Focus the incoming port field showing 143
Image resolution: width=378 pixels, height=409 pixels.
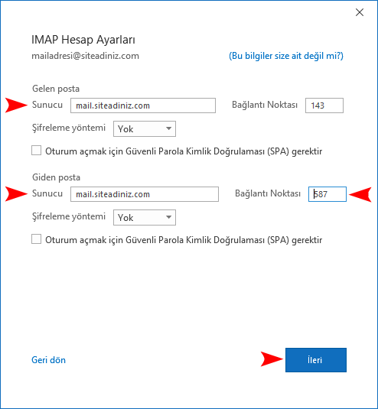(324, 105)
